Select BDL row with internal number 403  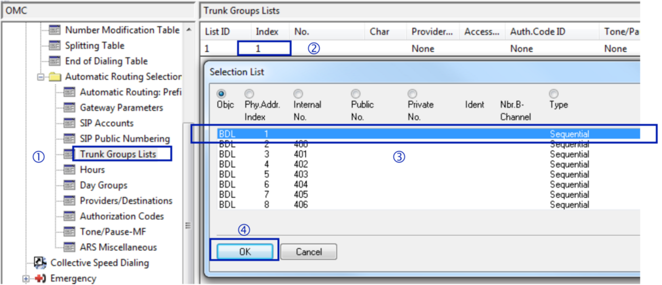tap(300, 175)
